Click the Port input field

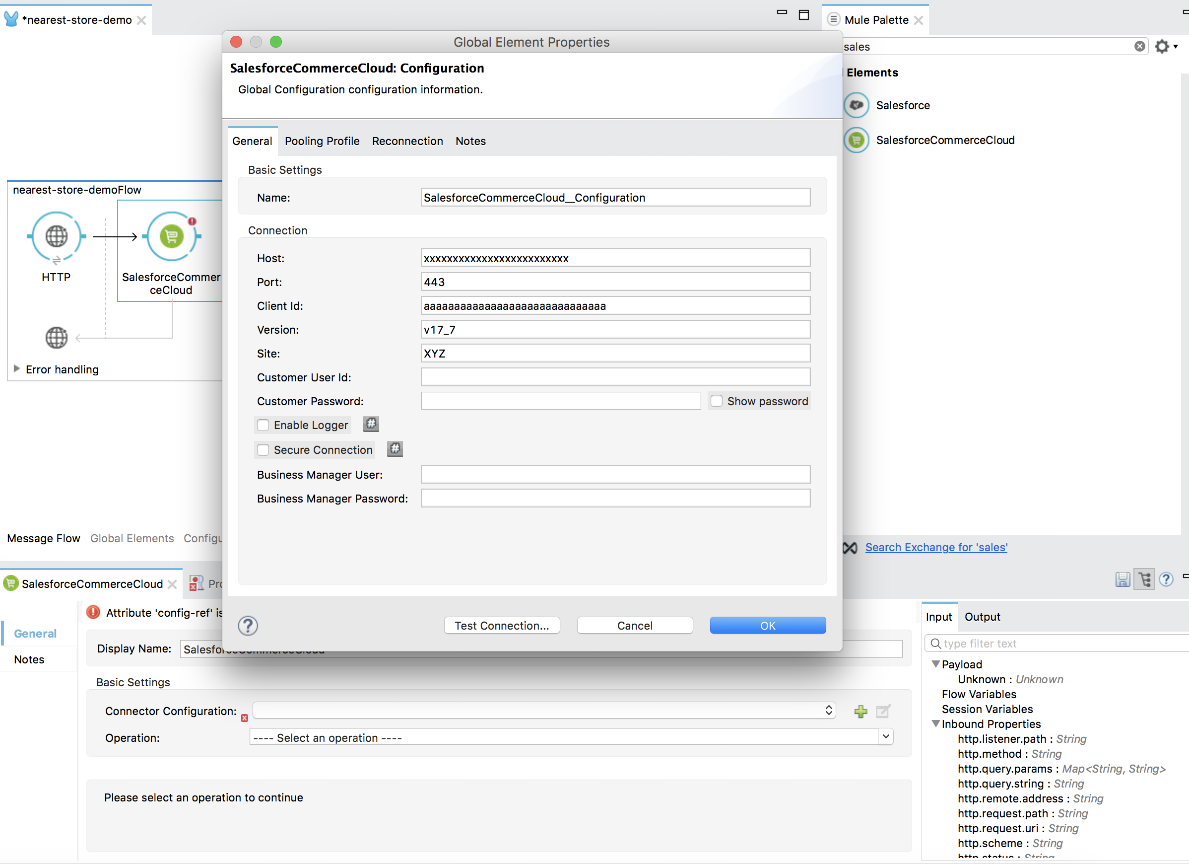615,282
